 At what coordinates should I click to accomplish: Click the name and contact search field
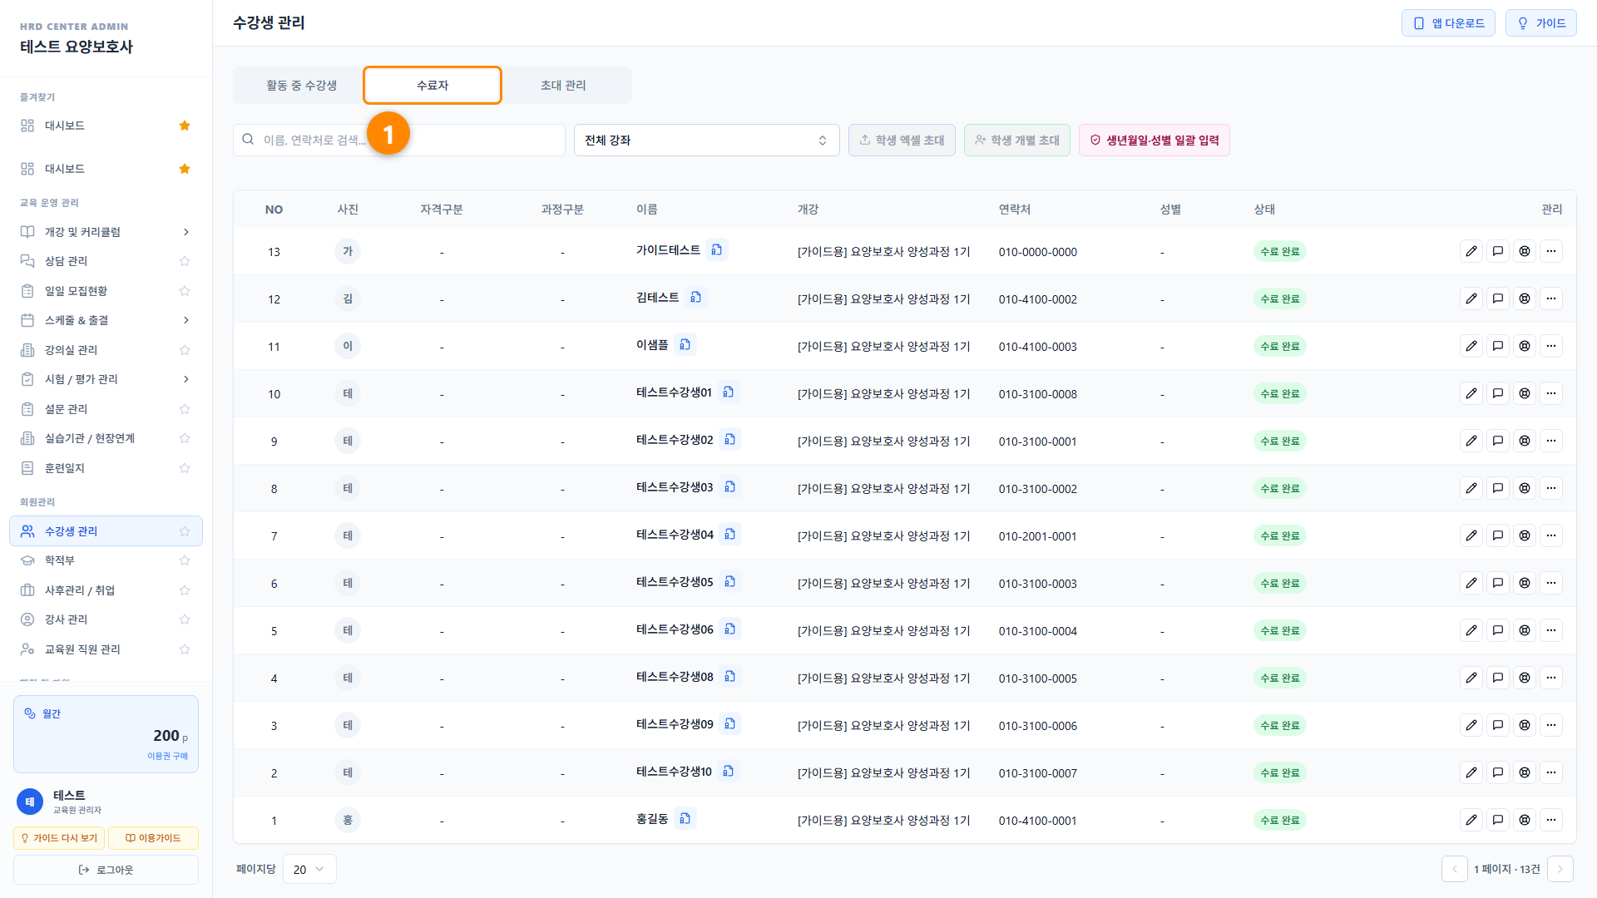pyautogui.click(x=399, y=140)
